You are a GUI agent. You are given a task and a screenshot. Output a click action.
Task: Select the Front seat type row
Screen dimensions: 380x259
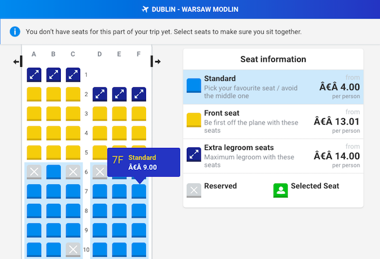[273, 121]
